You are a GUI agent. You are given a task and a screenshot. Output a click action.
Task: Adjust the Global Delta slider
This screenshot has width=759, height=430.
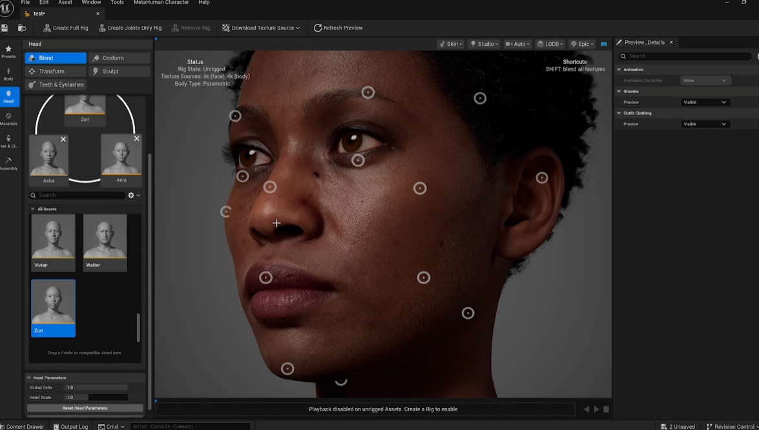click(96, 387)
